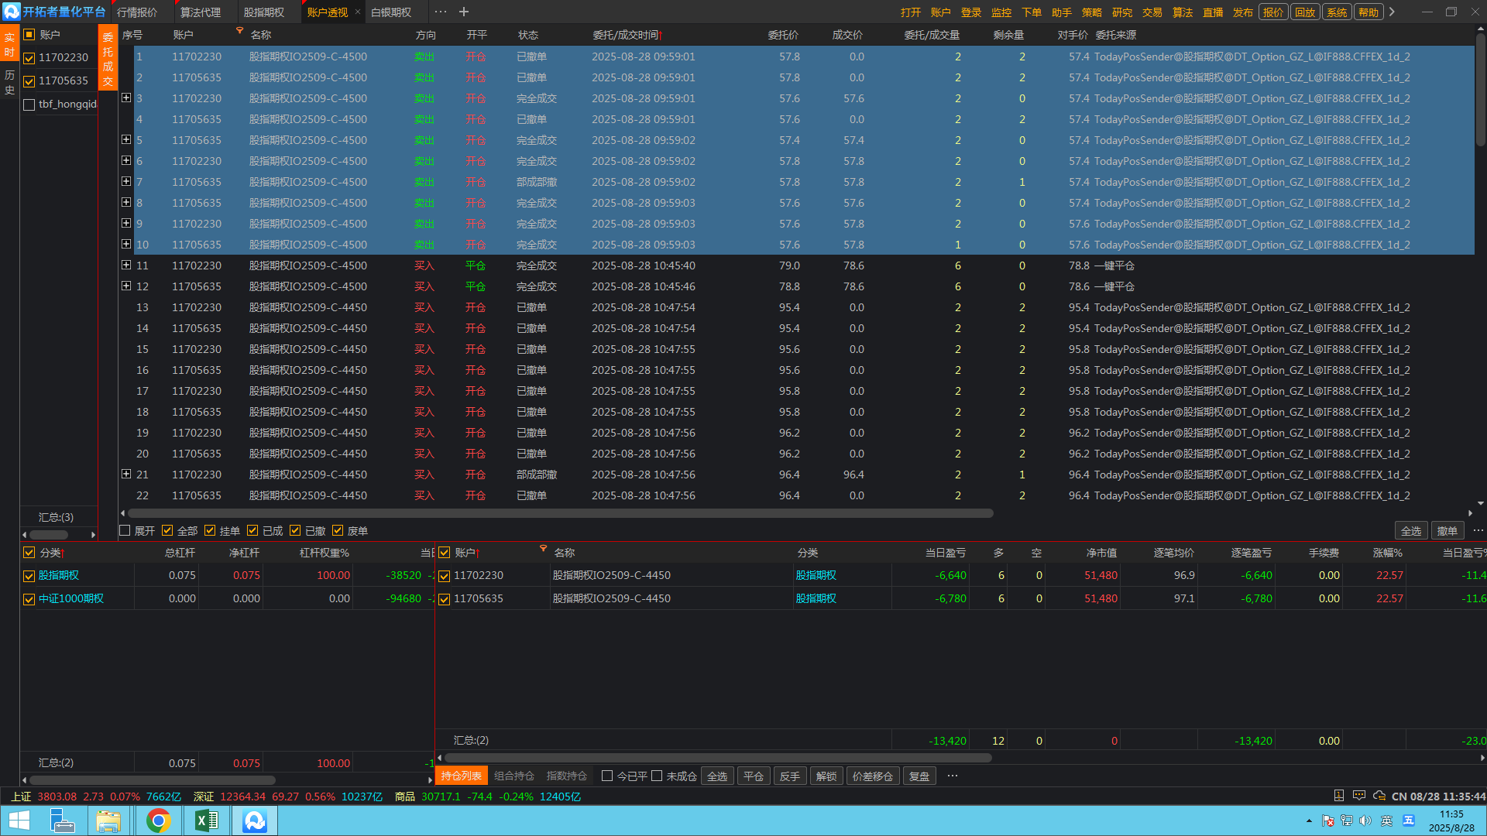Screen dimensions: 1487x836
Task: Expand order row 3 details
Action: 126,98
